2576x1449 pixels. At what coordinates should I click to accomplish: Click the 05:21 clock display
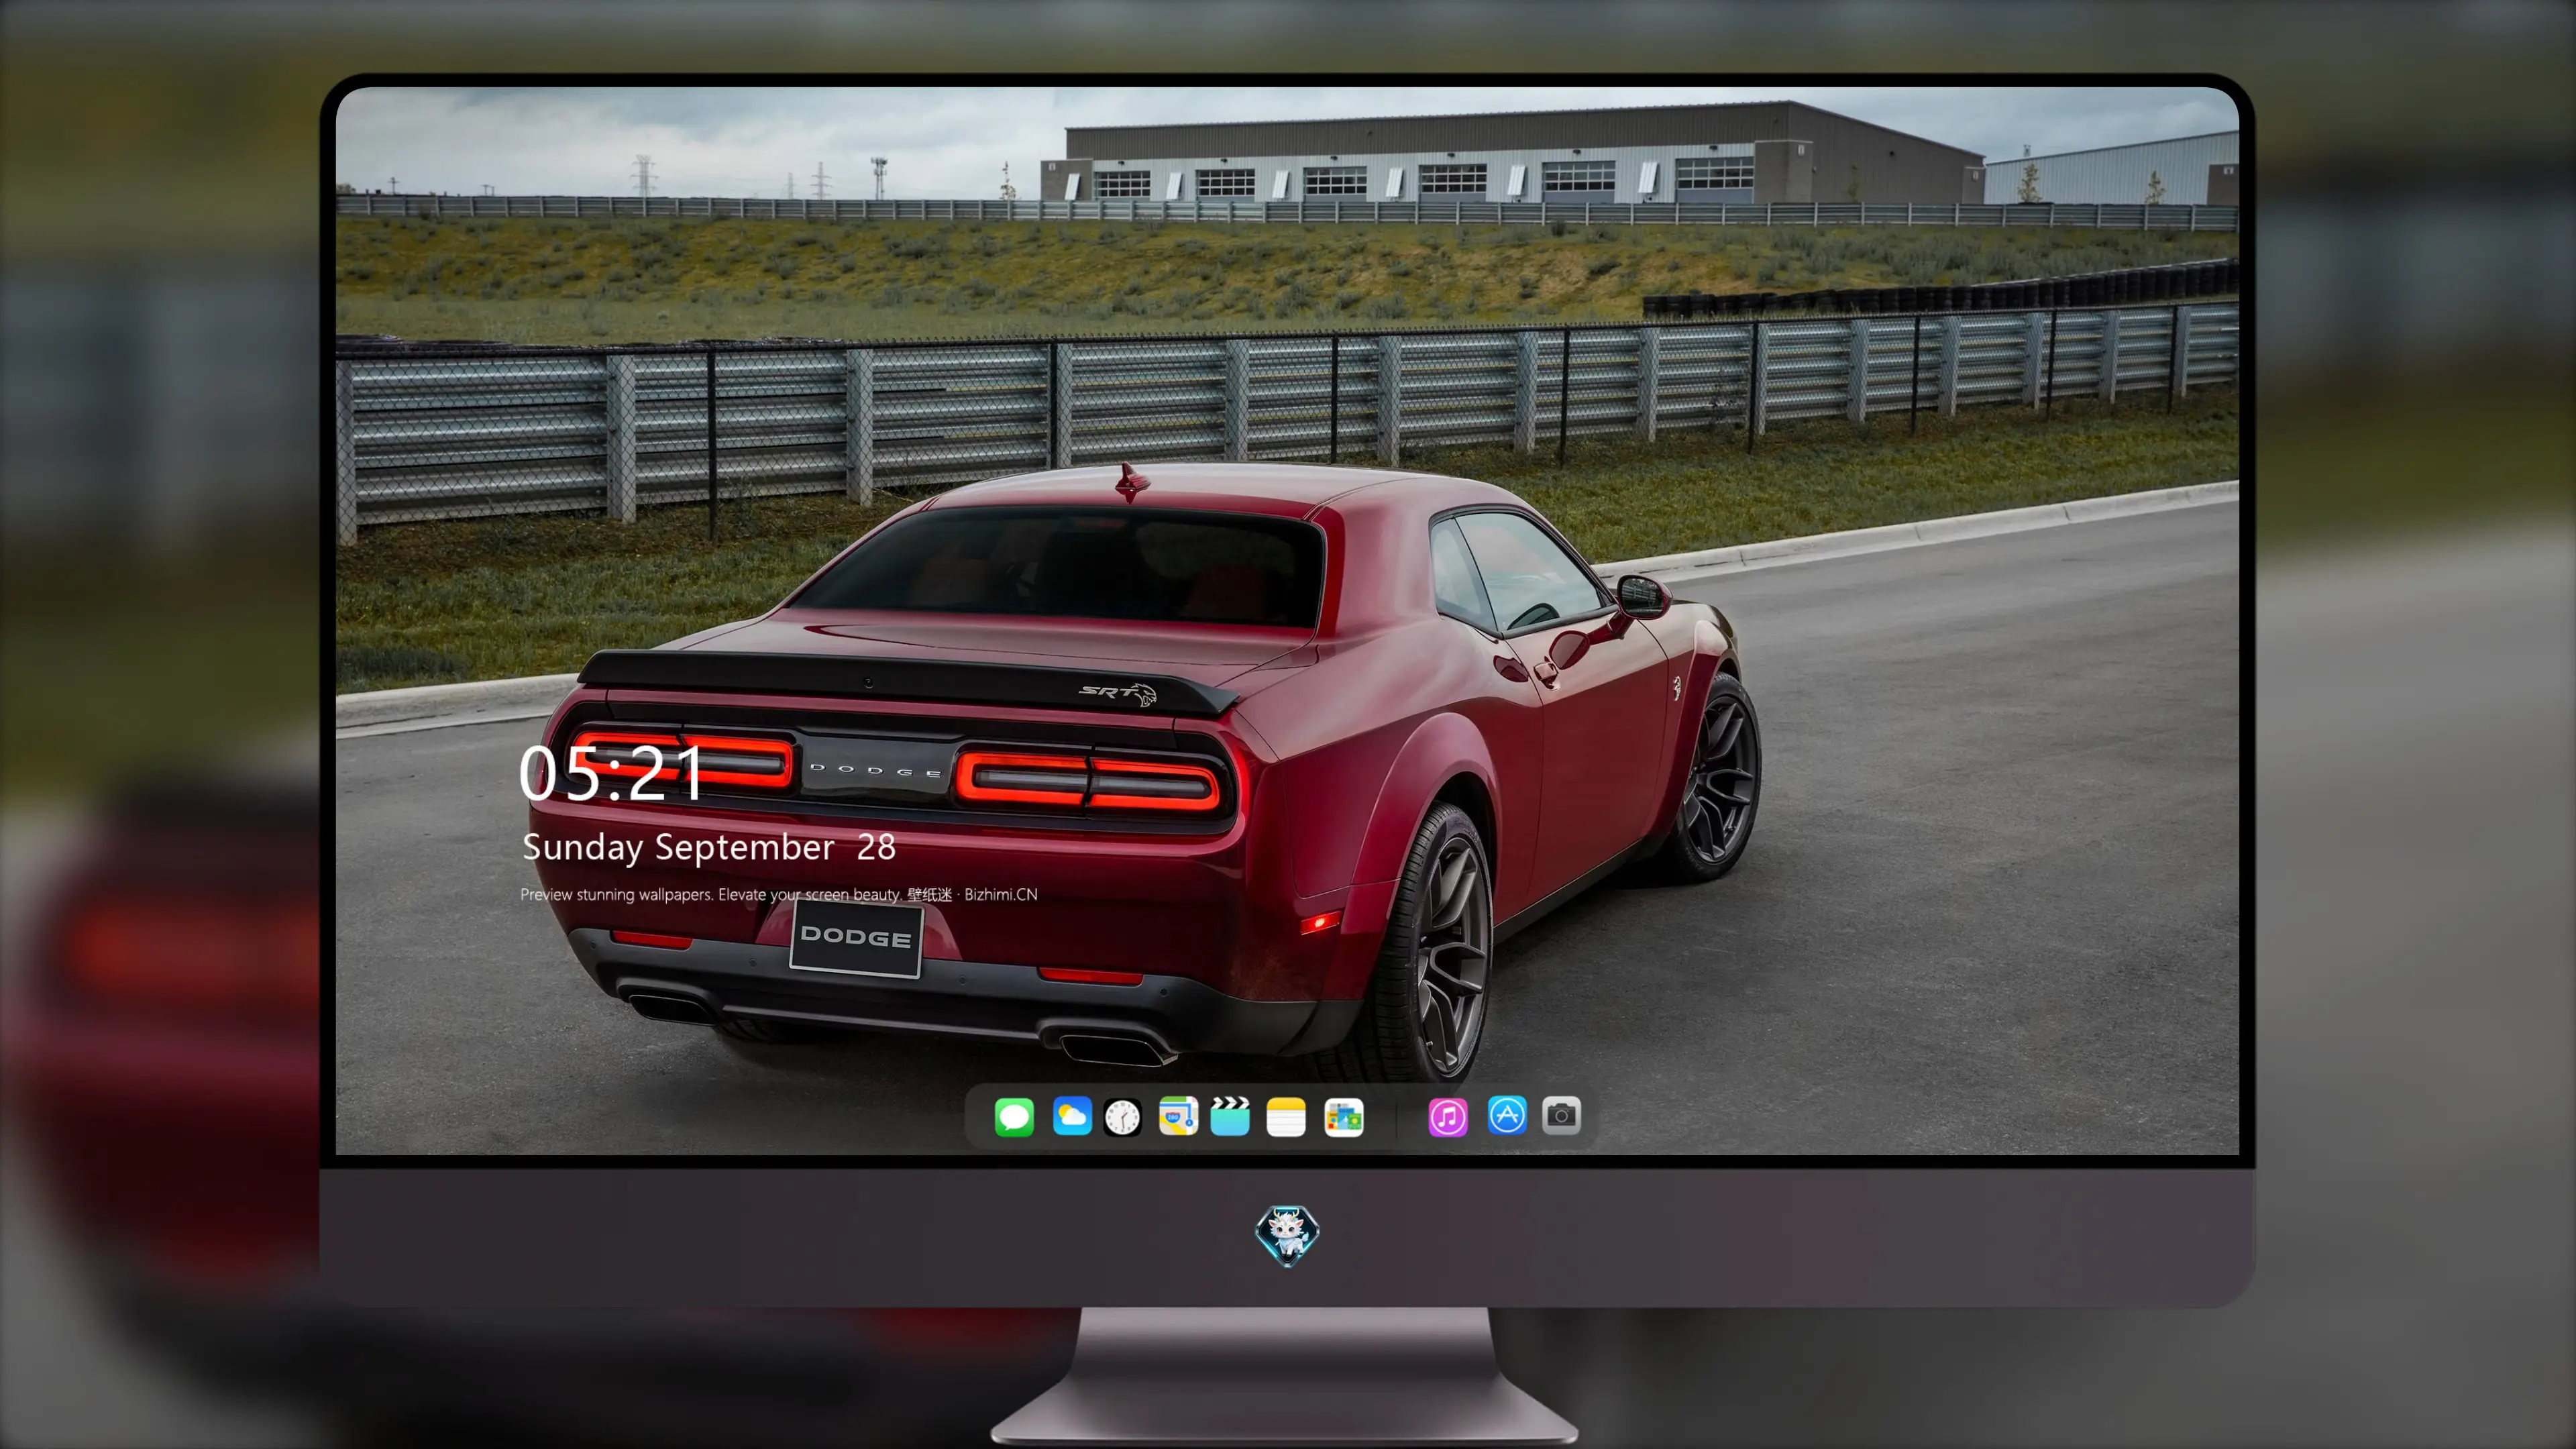(611, 773)
